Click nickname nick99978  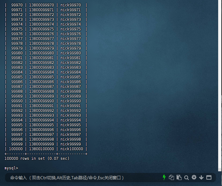71,43
